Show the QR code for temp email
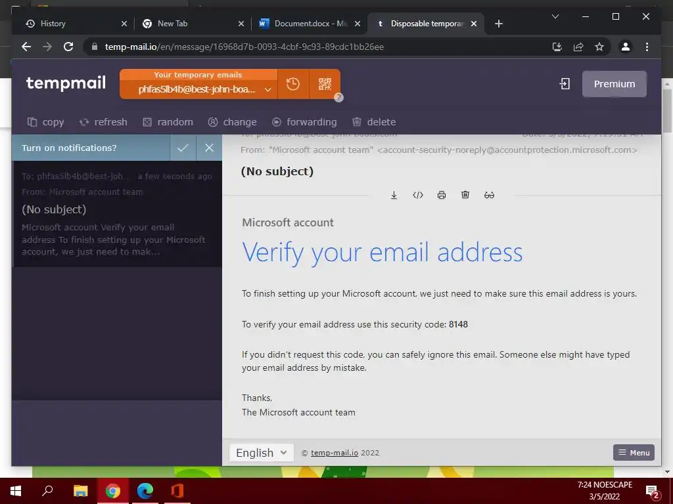 point(325,84)
